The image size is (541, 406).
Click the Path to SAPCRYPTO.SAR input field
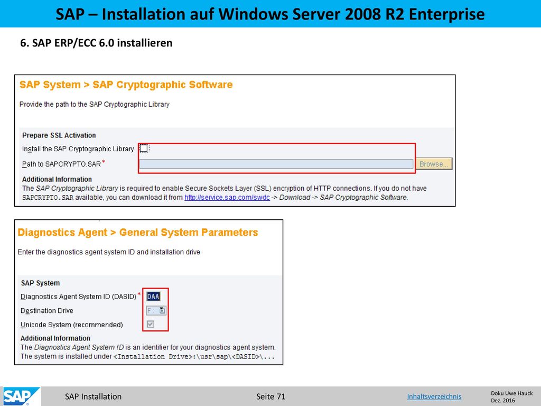(276, 164)
